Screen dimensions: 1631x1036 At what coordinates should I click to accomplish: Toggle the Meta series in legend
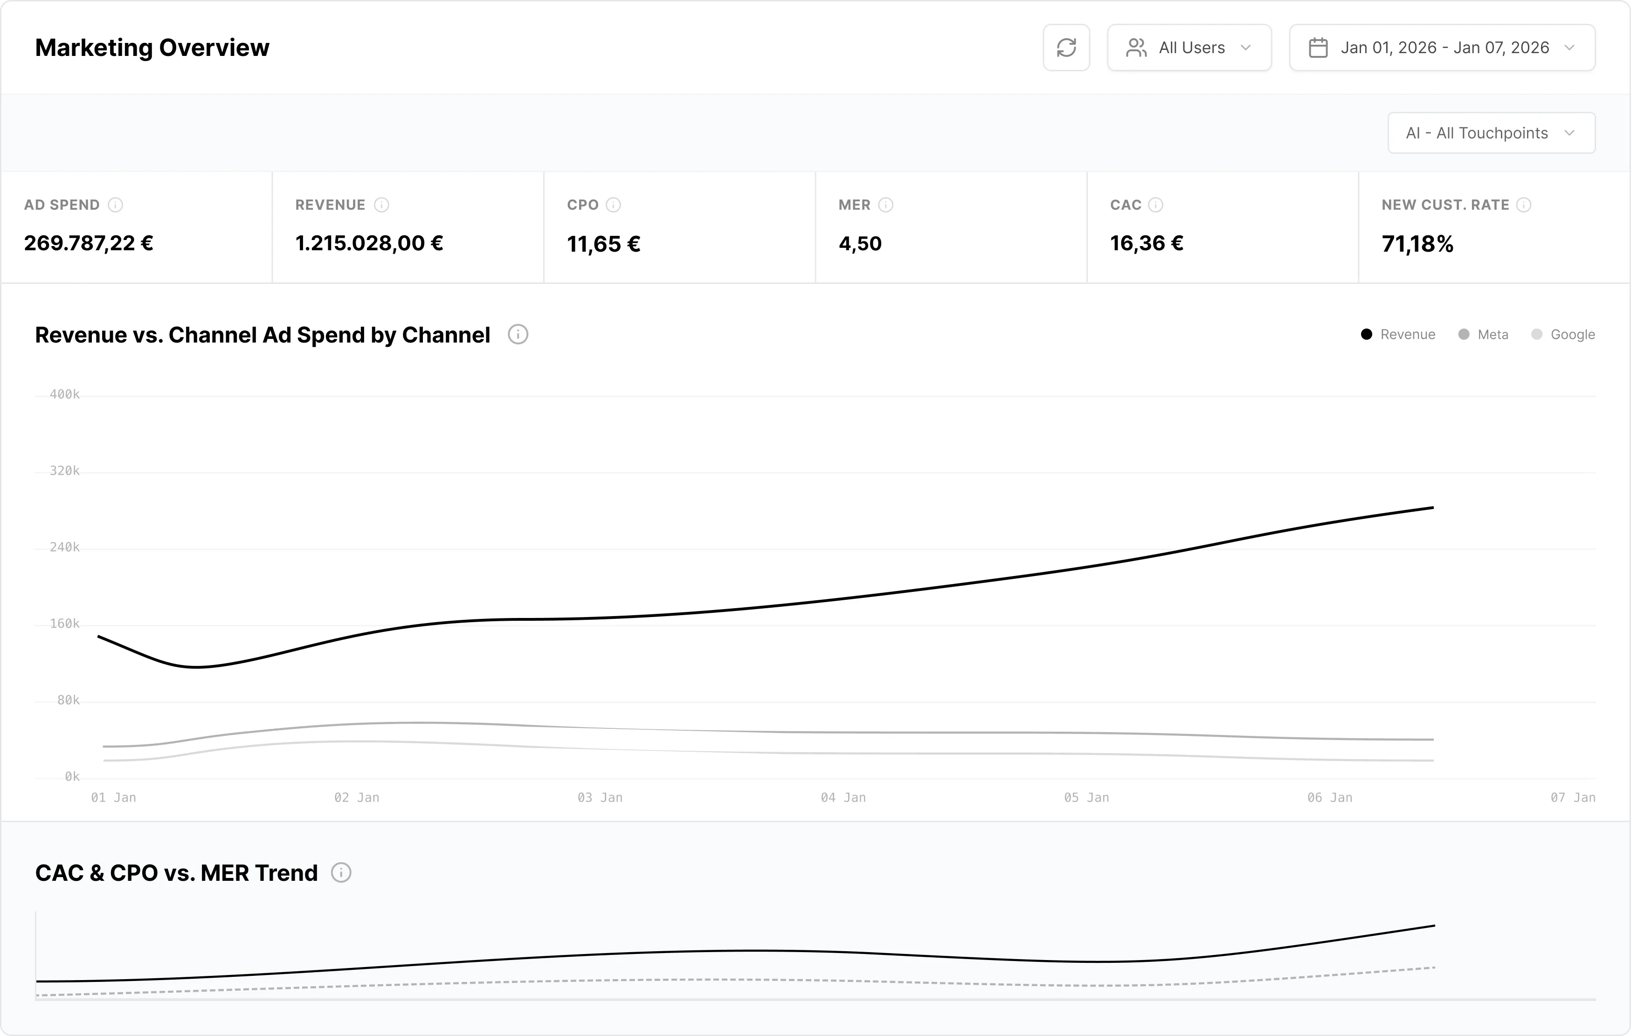point(1492,335)
